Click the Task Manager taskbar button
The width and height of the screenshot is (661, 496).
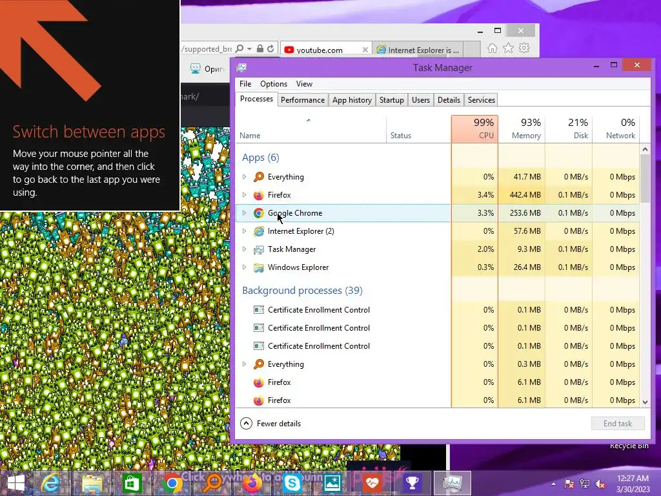pyautogui.click(x=452, y=483)
